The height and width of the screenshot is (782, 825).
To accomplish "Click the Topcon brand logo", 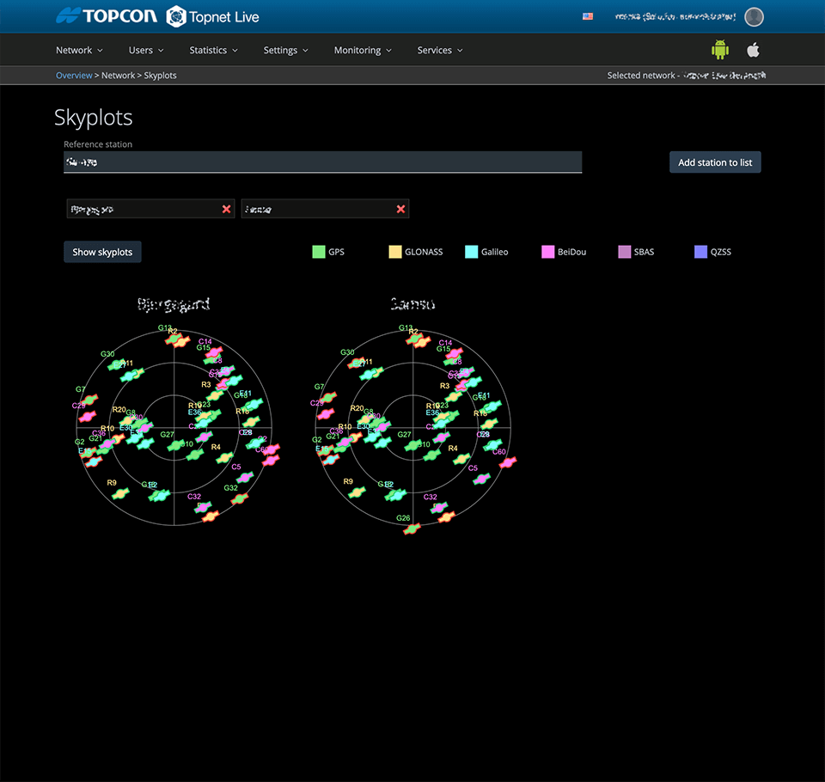I will pos(106,16).
